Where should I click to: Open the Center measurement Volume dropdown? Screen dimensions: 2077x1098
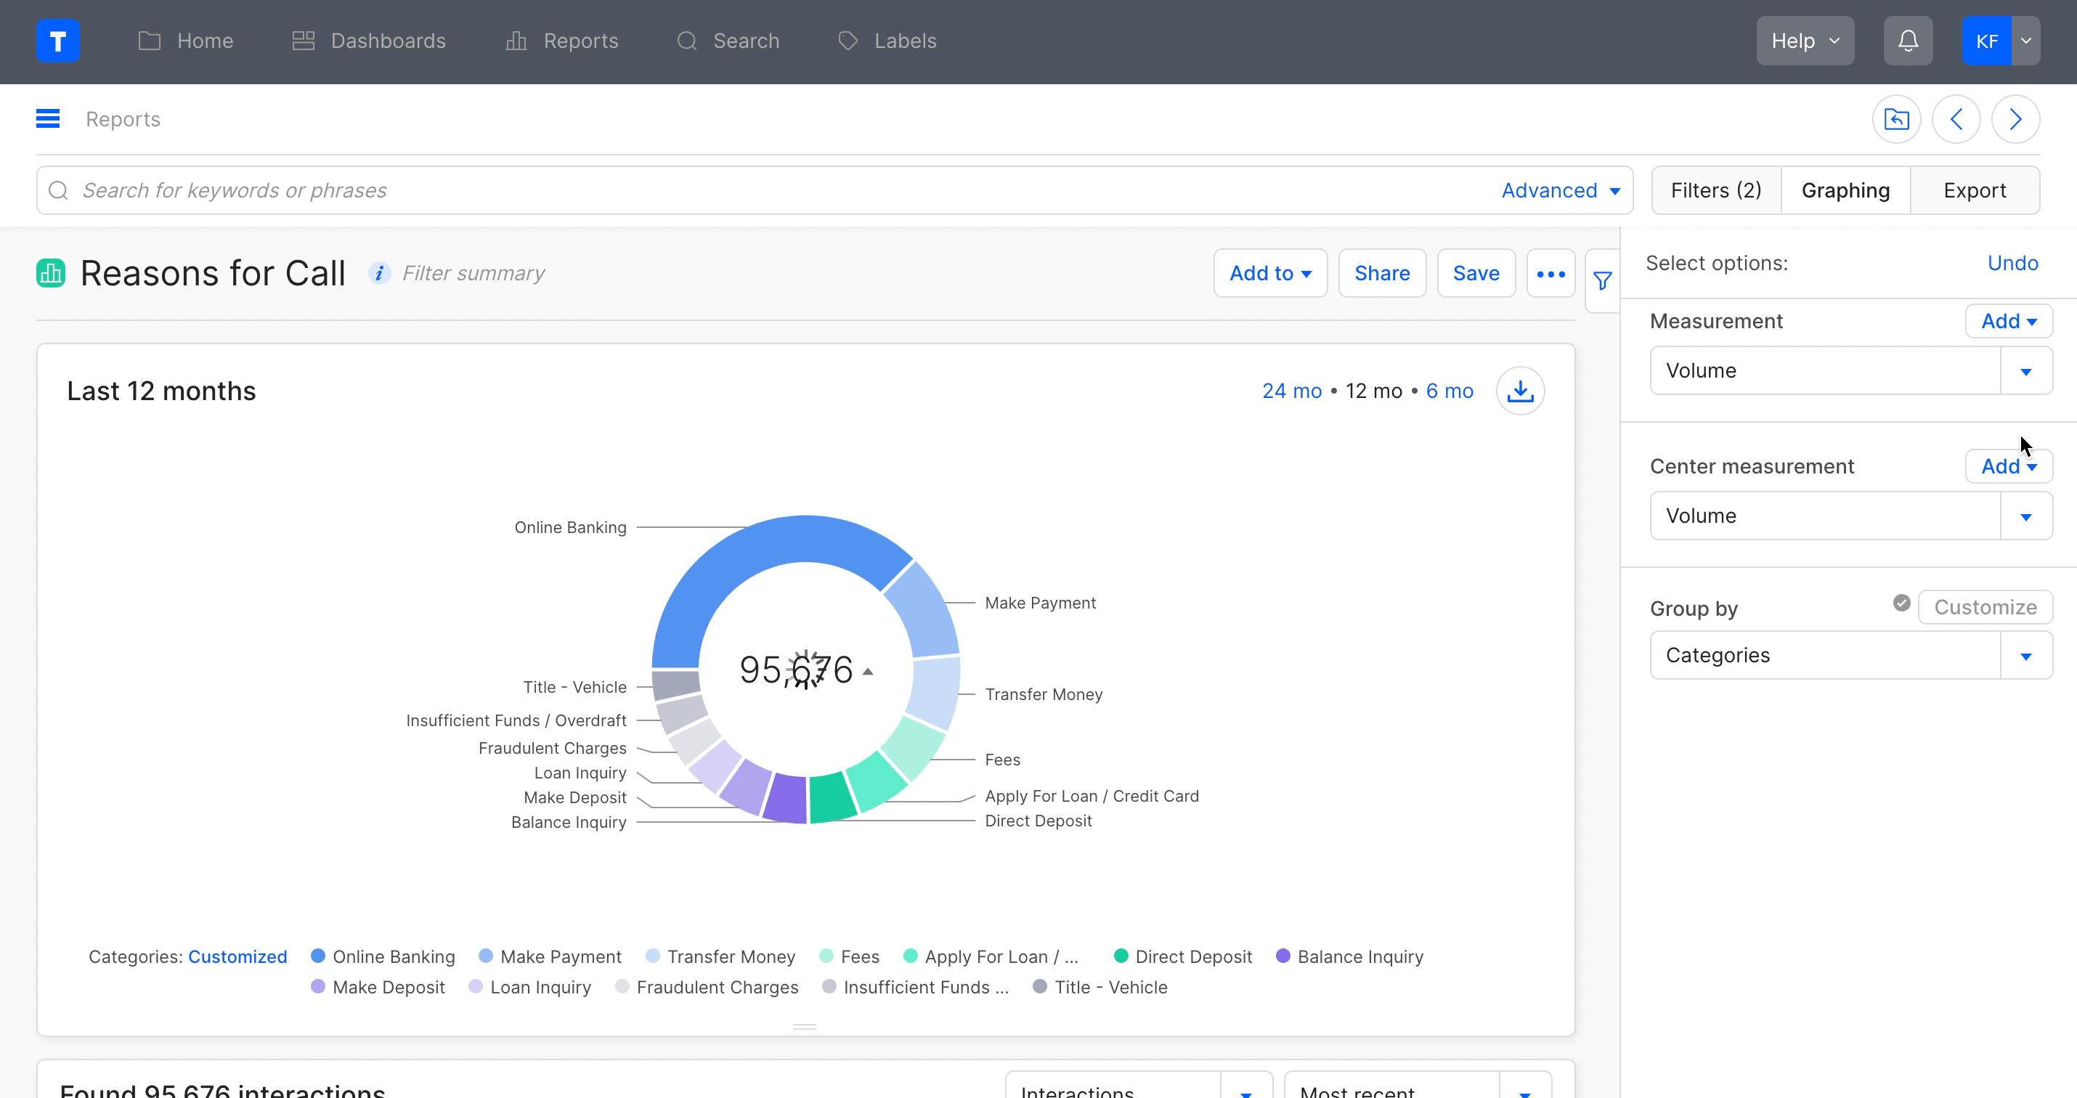2025,516
